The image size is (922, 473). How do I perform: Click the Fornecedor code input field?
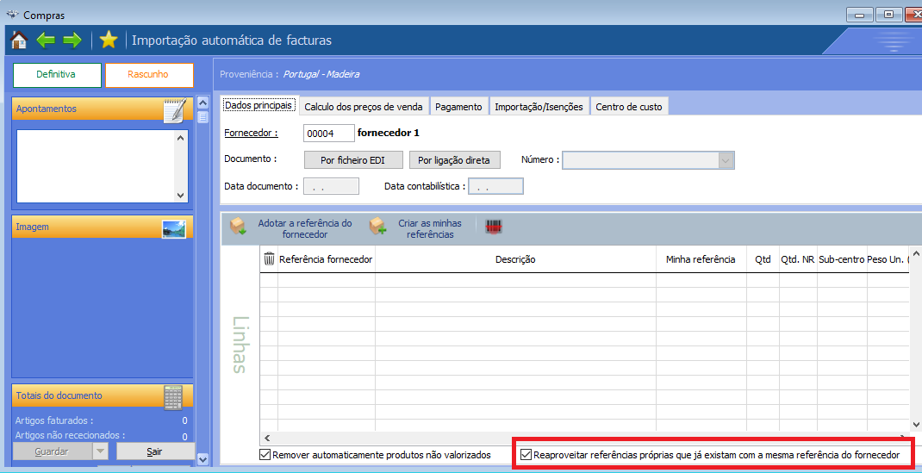click(x=328, y=134)
